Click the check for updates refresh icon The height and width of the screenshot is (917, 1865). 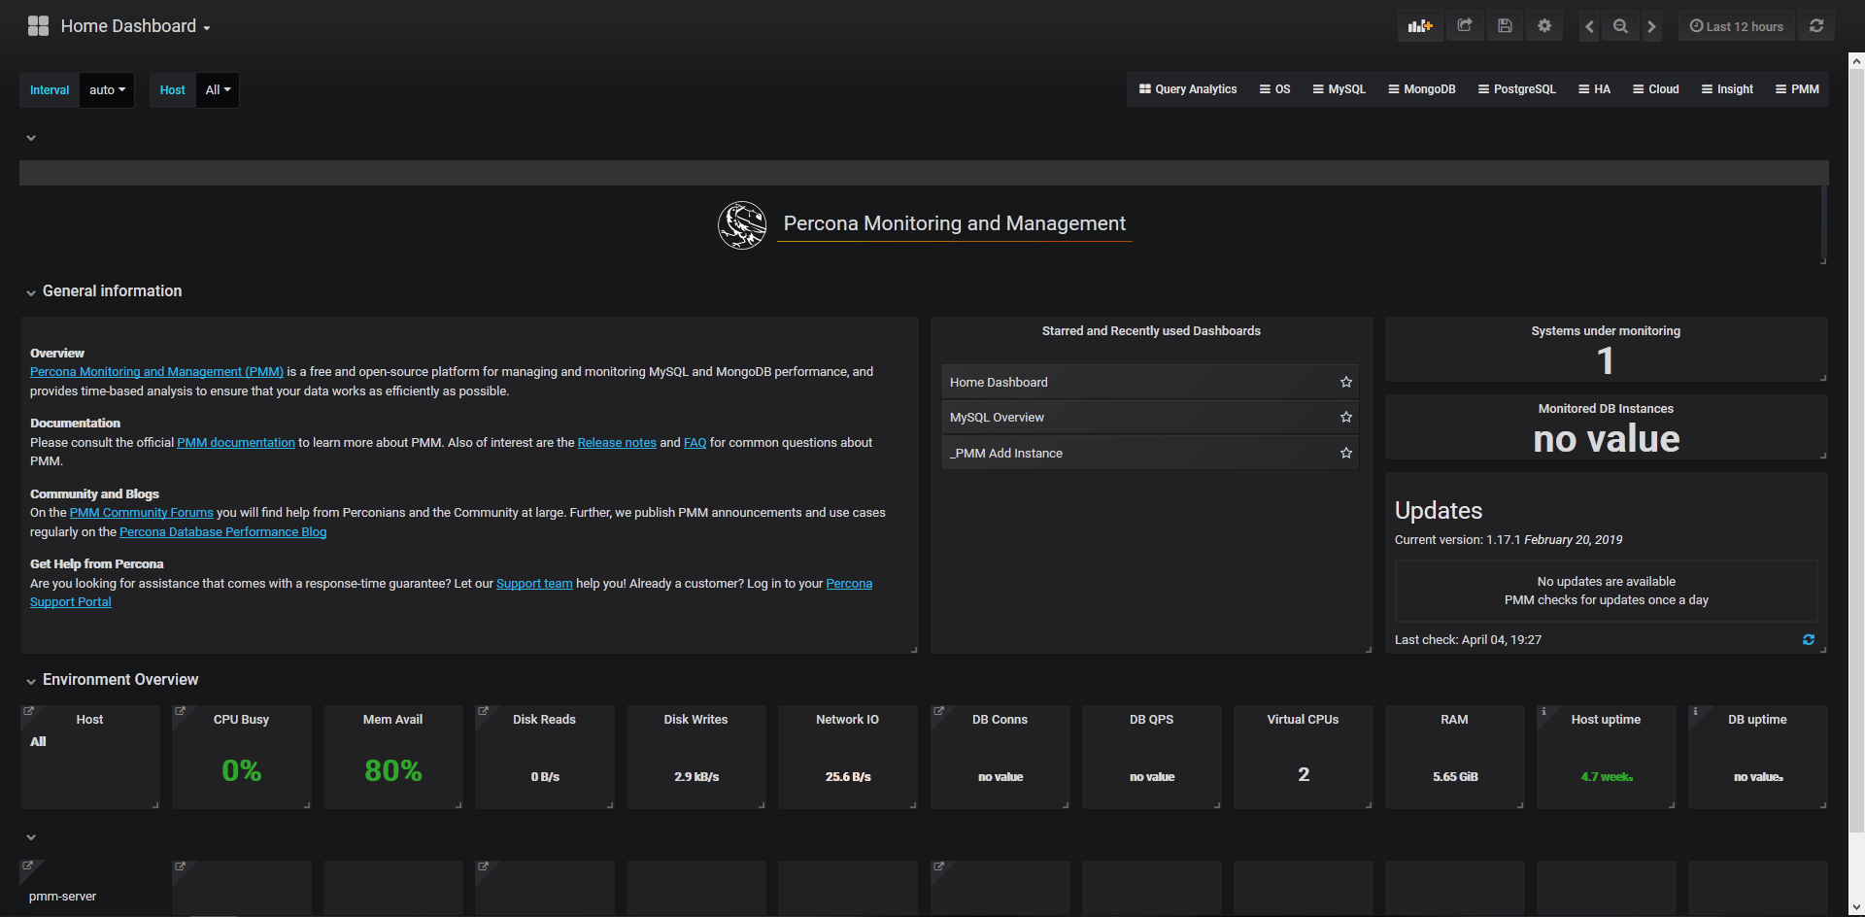pos(1808,639)
